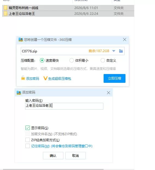Click the orange V super-compress icon

pyautogui.click(x=45, y=78)
